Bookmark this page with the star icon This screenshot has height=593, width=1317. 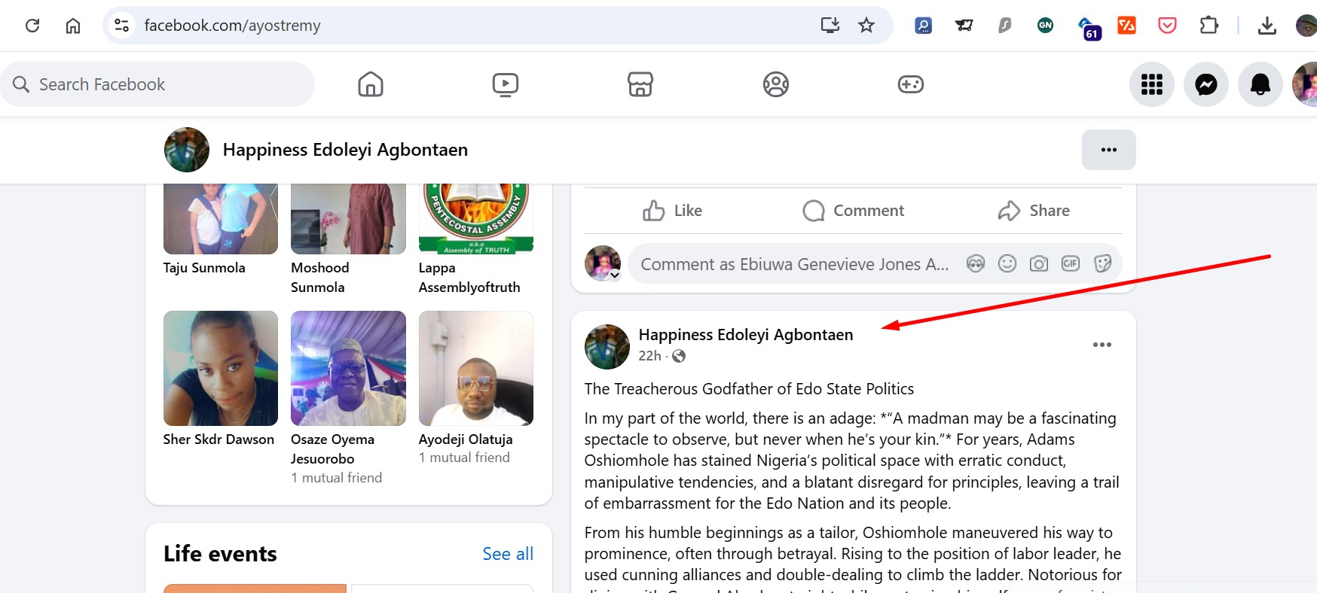[x=866, y=26]
